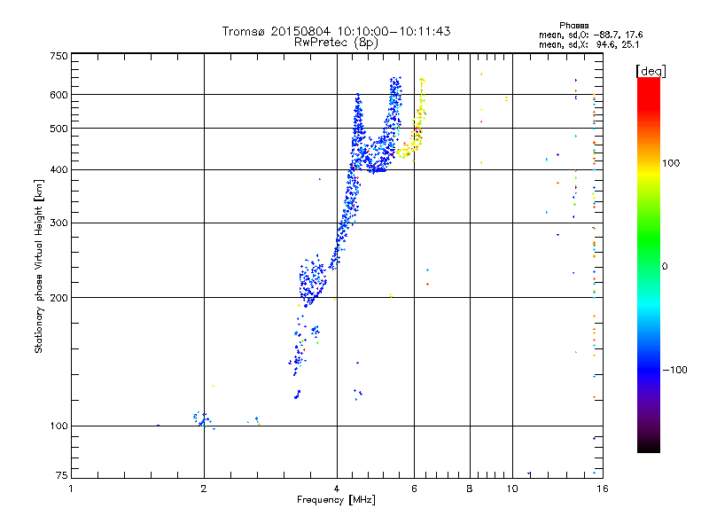Click the y-axis tick label "300"
This screenshot has width=709, height=532.
[x=58, y=223]
